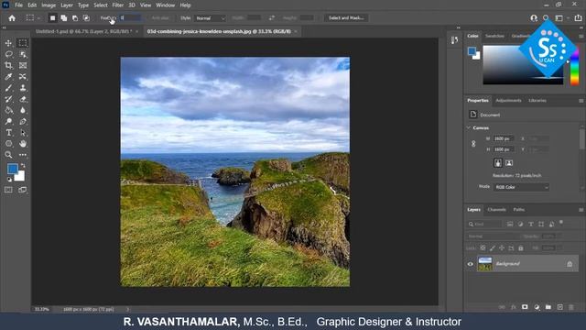This screenshot has height=330, width=586.
Task: Click the Share icon in options bar
Action: [578, 18]
